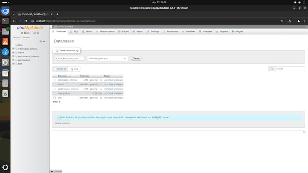Viewport: 308px width, 173px height.
Task: Expand phpmyadmin node in the navigation tree
Action: [x=13, y=60]
